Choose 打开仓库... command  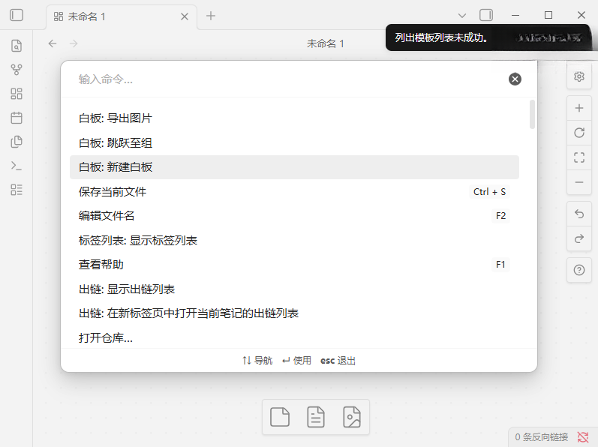pyautogui.click(x=294, y=337)
